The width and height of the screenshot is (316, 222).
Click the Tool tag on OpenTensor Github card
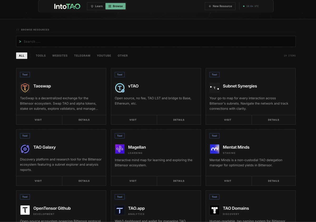point(25,197)
